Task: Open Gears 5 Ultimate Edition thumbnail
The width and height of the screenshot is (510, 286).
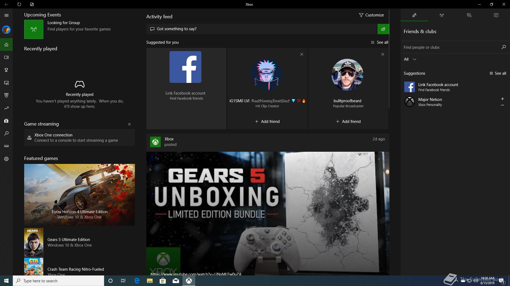Action: (x=34, y=242)
